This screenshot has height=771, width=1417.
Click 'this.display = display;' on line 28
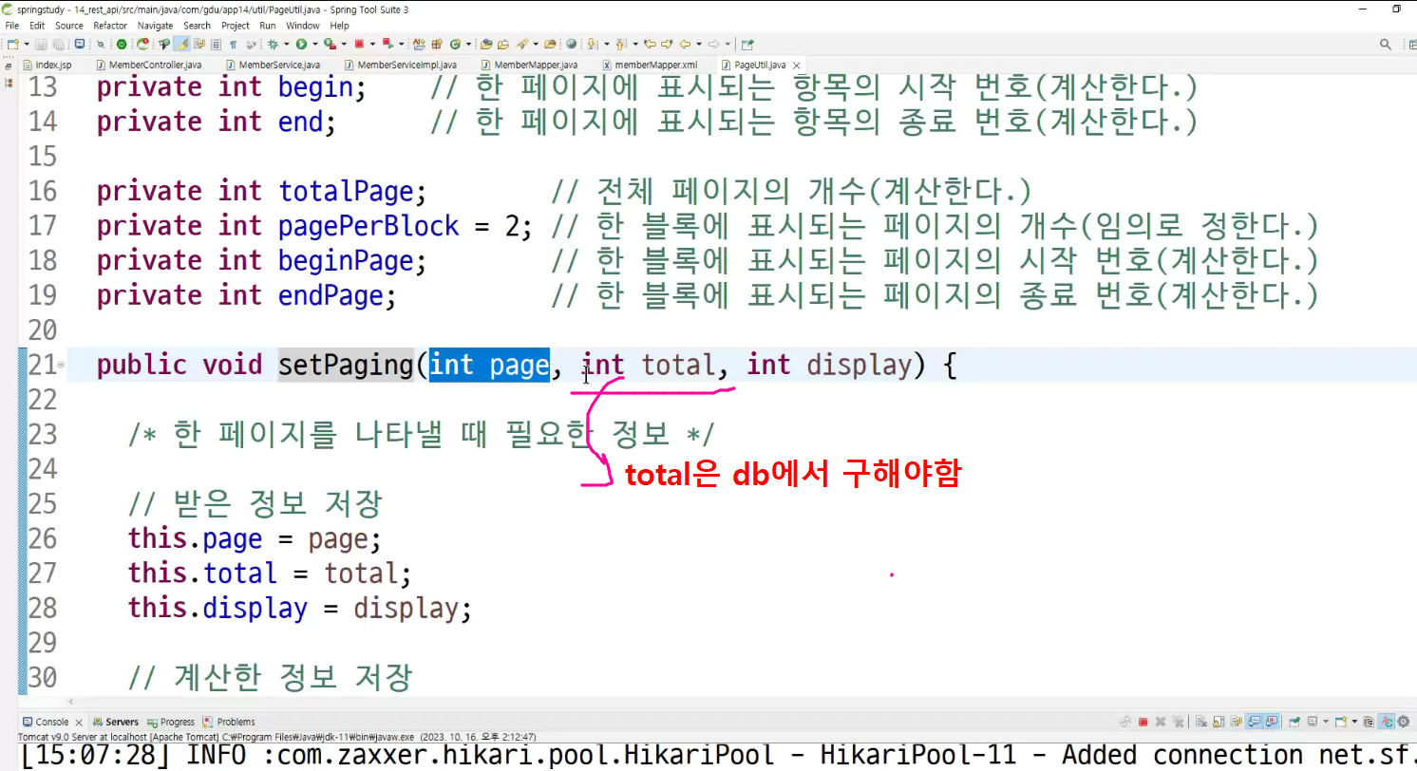point(300,608)
